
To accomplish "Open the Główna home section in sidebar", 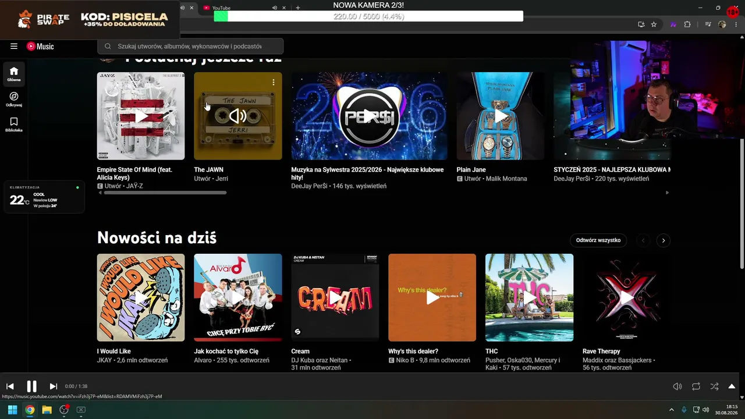I will click(x=14, y=74).
